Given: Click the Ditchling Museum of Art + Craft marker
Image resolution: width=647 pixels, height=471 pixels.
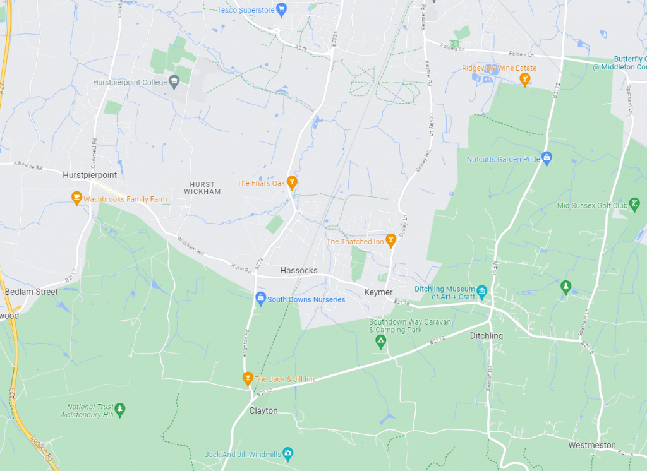Looking at the screenshot, I should 481,292.
